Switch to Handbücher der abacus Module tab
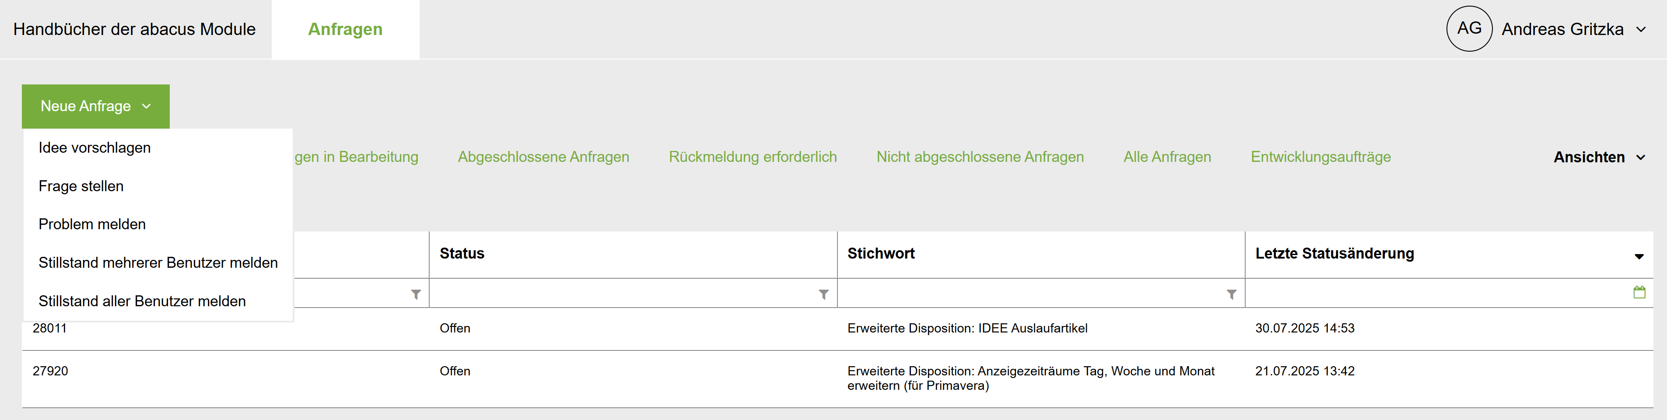This screenshot has width=1667, height=420. click(135, 29)
